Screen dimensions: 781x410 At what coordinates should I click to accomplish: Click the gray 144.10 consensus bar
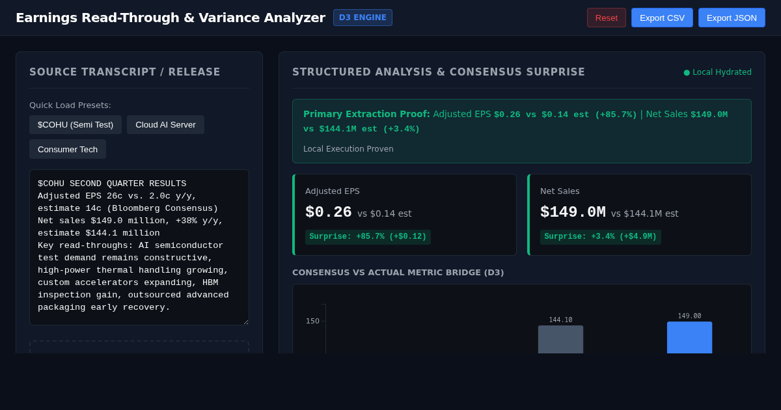tap(560, 339)
